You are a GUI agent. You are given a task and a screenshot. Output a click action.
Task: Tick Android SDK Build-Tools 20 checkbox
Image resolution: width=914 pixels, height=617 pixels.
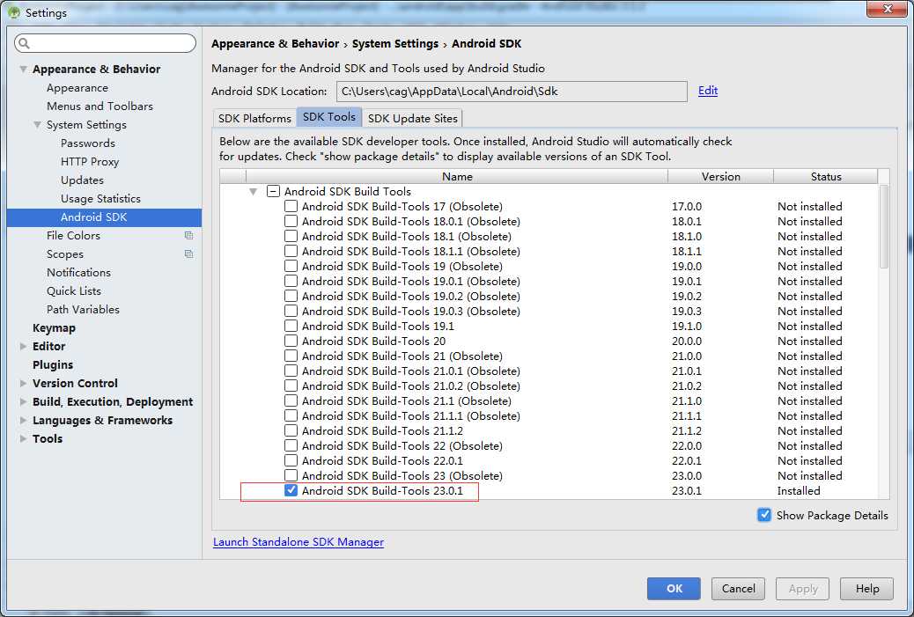pyautogui.click(x=291, y=341)
